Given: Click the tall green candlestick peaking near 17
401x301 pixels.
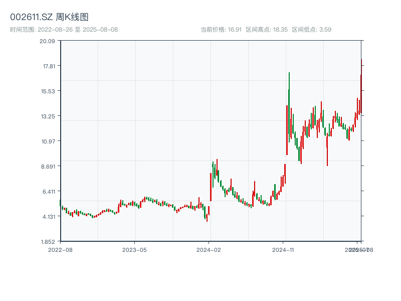Looking at the screenshot, I should [x=289, y=107].
